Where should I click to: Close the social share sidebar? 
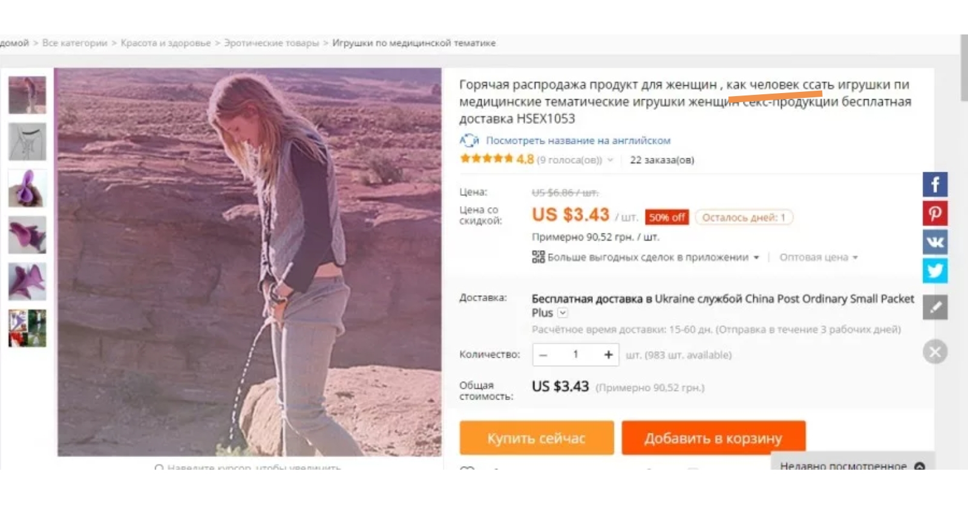click(935, 352)
